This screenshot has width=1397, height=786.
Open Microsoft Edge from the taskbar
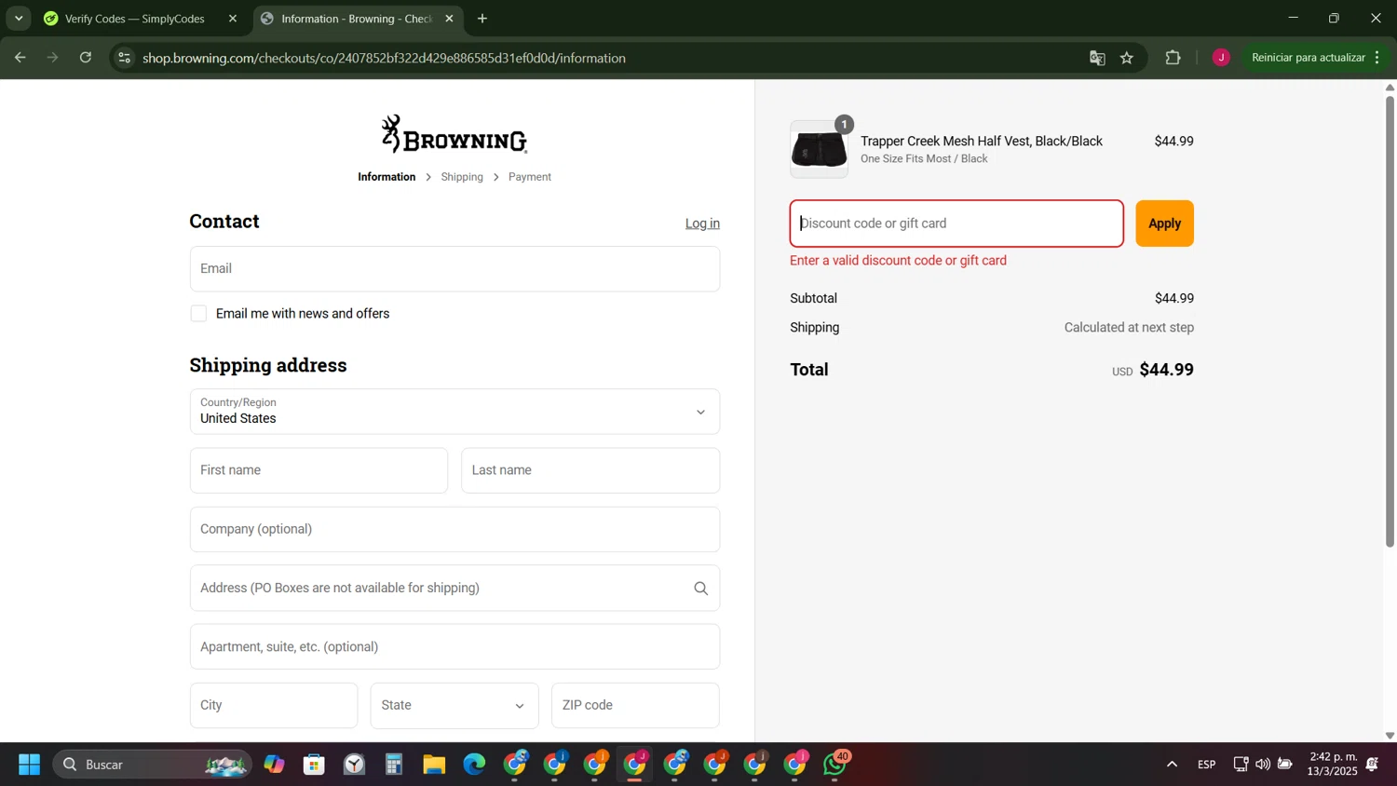tap(474, 765)
